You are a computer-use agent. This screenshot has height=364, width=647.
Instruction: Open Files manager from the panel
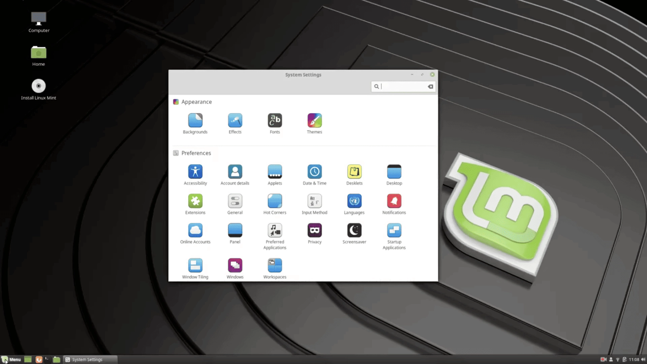tap(57, 360)
